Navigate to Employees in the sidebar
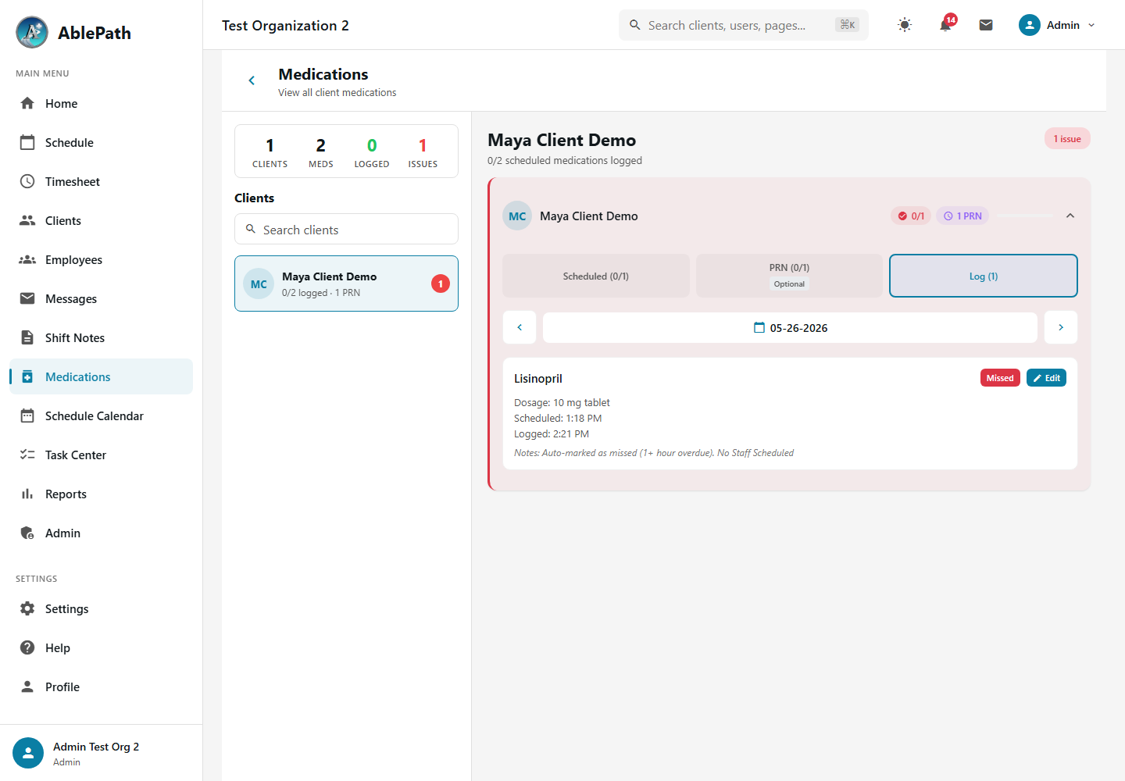Image resolution: width=1125 pixels, height=781 pixels. point(101,259)
